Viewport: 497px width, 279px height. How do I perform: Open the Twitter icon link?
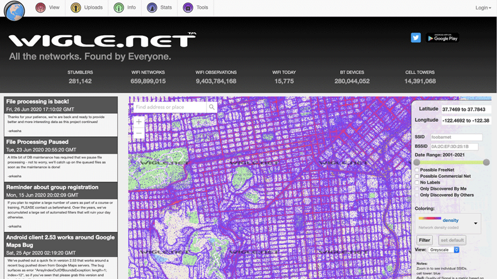[416, 38]
